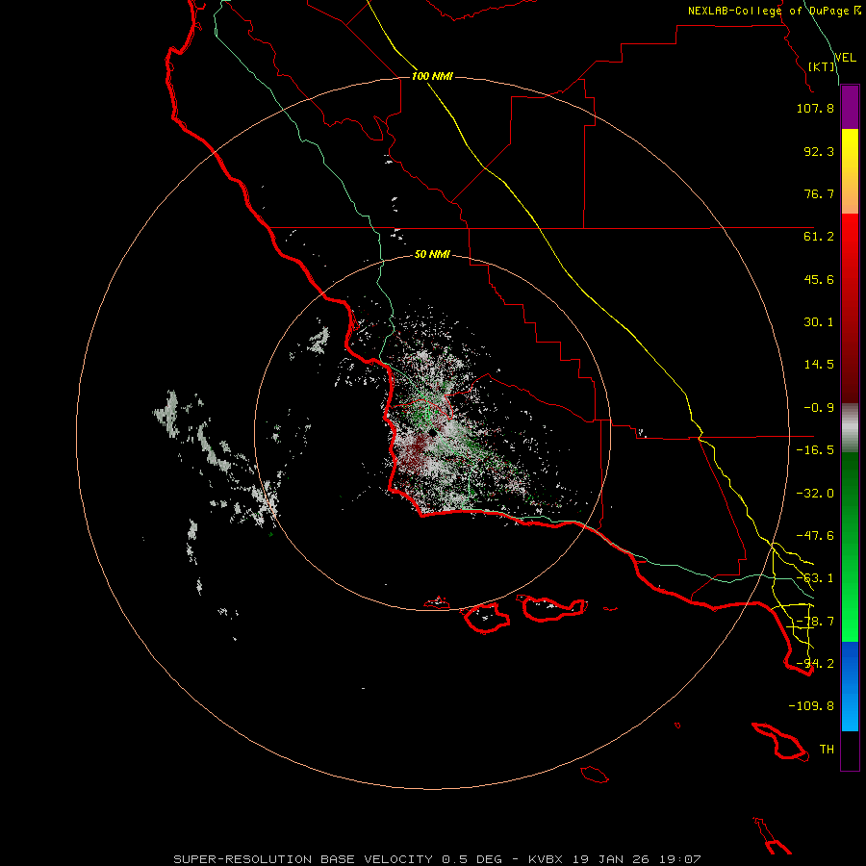The height and width of the screenshot is (866, 866).
Task: Pick the yellow-orange segment of the color bar
Action: 850,171
